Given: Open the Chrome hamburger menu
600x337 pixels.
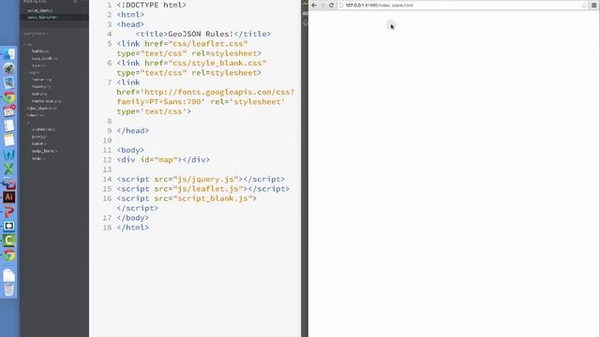Looking at the screenshot, I should [594, 5].
